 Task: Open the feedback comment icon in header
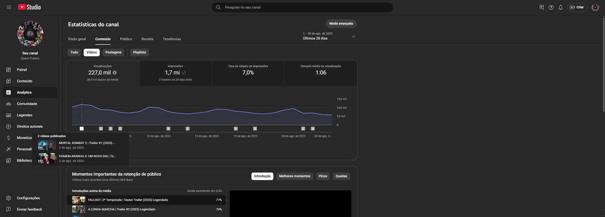(541, 7)
